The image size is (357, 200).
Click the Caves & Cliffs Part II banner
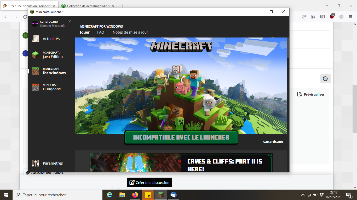(x=181, y=163)
